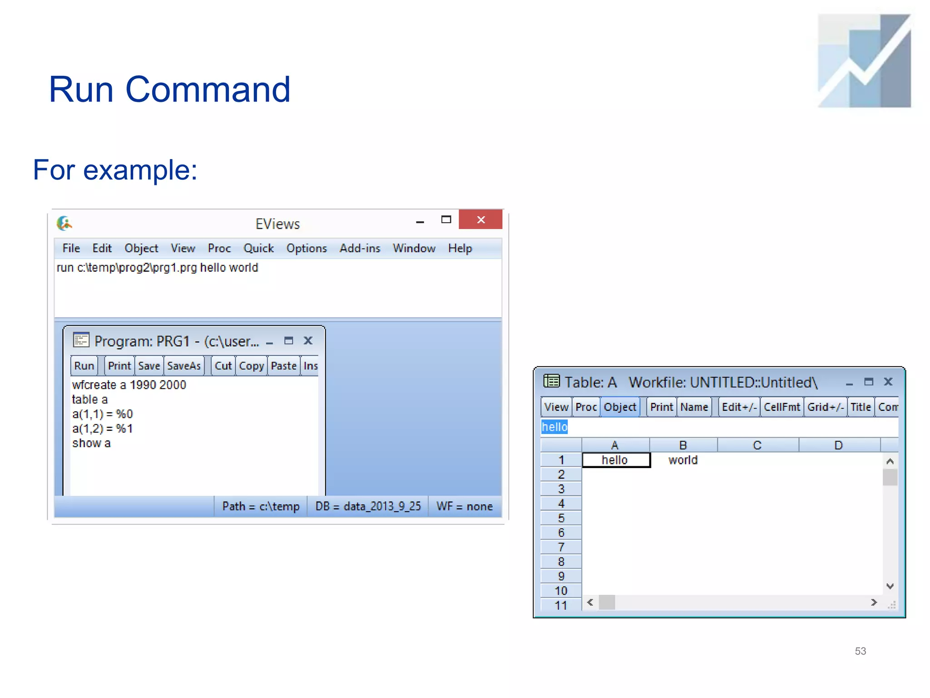
Task: Click View in the Table A toolbar
Action: [x=556, y=407]
